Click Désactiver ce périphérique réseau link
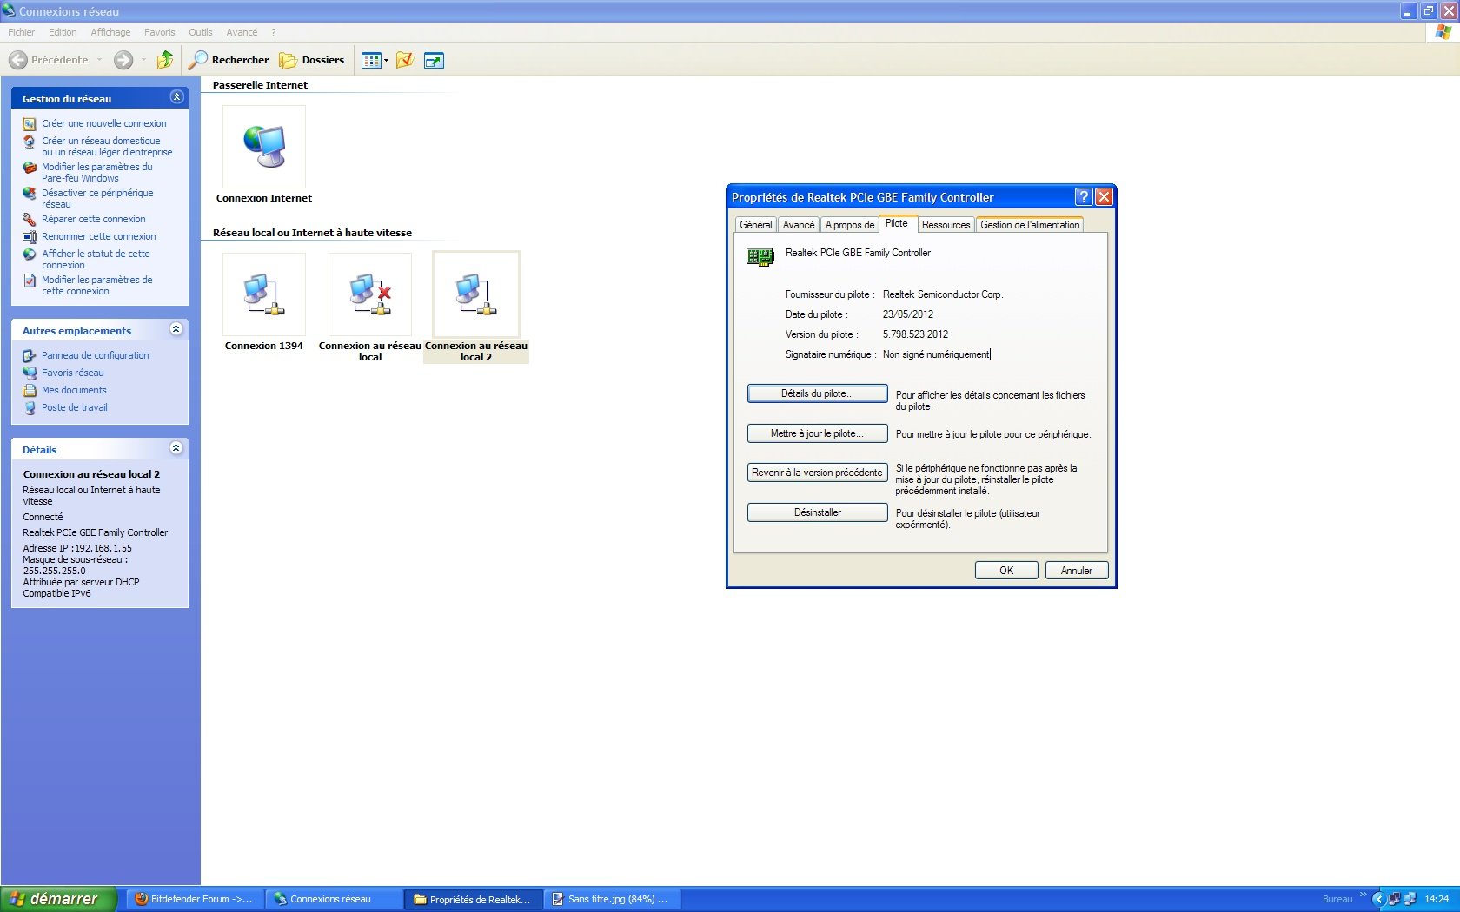The width and height of the screenshot is (1460, 912). tap(97, 199)
